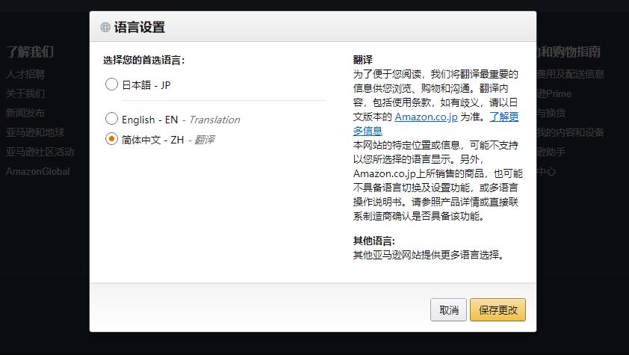Open 亚马逊社区活动 in the footer
The height and width of the screenshot is (355, 629).
click(40, 152)
